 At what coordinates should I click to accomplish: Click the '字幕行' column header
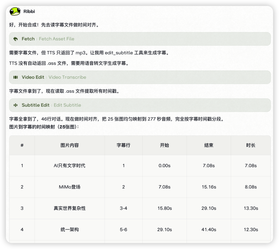[x=124, y=145]
